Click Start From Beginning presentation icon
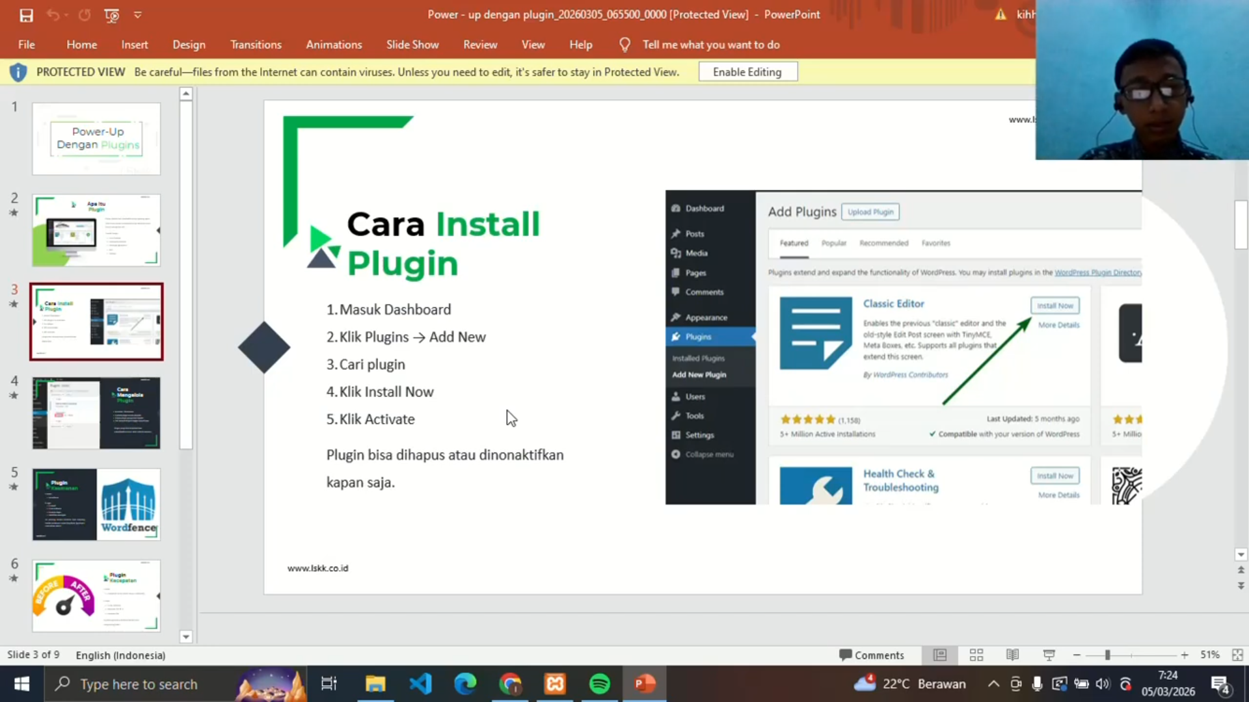The image size is (1249, 702). (x=112, y=15)
